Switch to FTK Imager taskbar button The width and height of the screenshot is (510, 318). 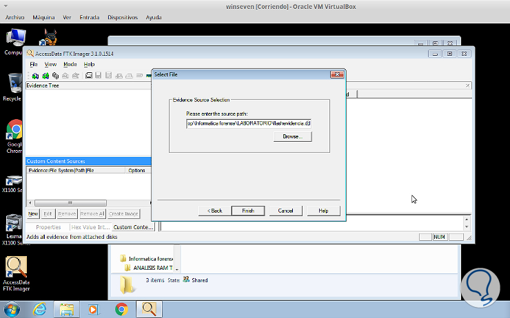point(149,309)
